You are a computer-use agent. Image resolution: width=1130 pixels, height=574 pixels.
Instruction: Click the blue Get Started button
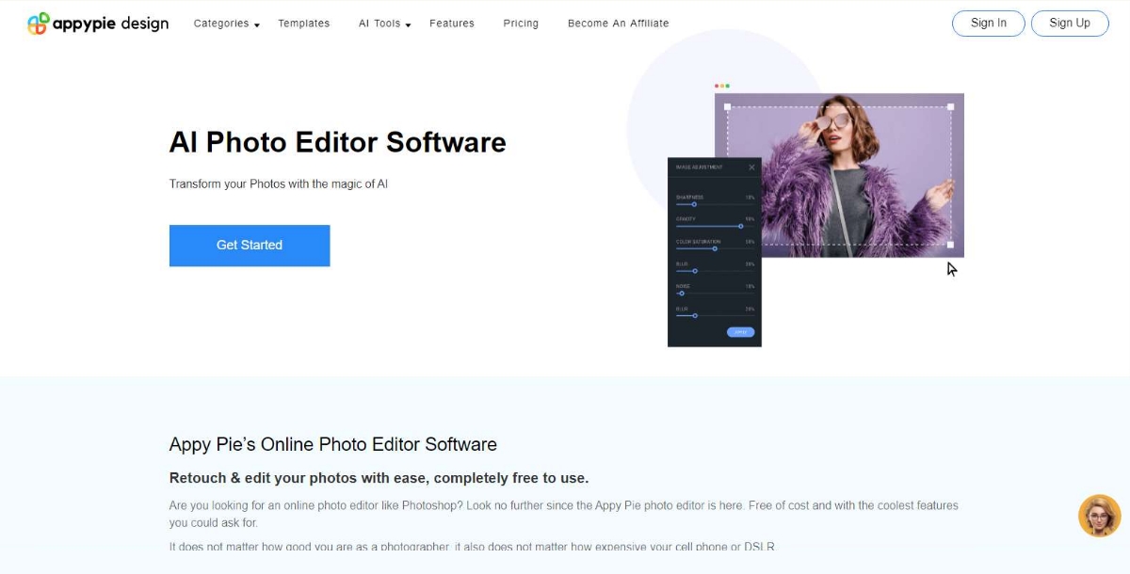[x=250, y=246]
